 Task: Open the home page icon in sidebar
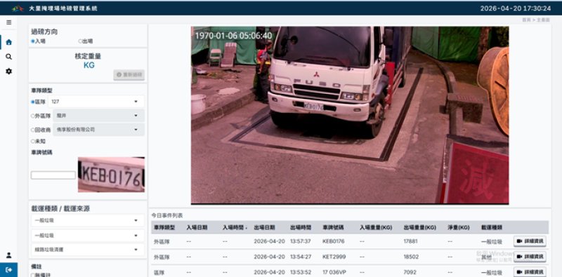tap(9, 42)
